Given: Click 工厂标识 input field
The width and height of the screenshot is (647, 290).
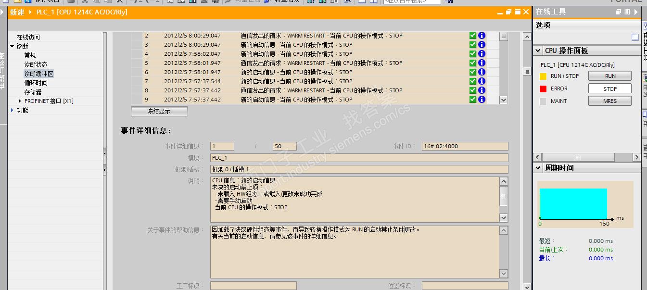Looking at the screenshot, I should point(253,286).
